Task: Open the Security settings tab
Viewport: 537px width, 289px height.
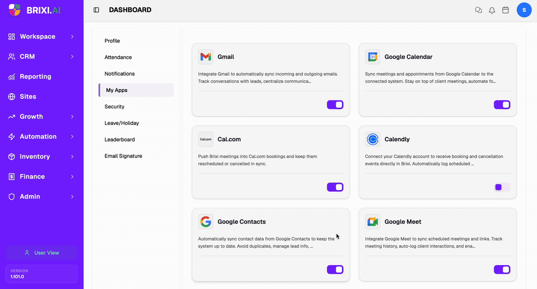Action: click(136, 107)
